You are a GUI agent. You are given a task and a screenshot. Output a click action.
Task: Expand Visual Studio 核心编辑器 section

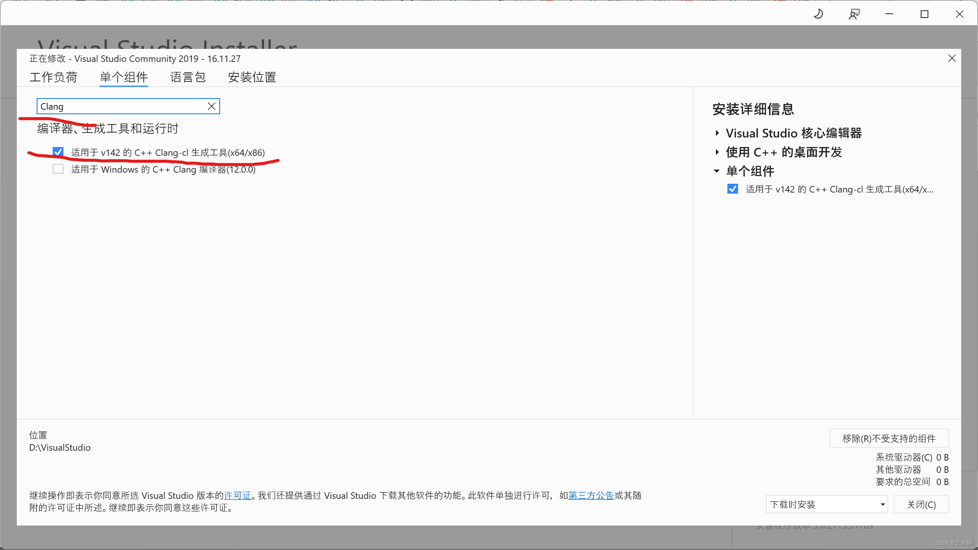(x=717, y=133)
